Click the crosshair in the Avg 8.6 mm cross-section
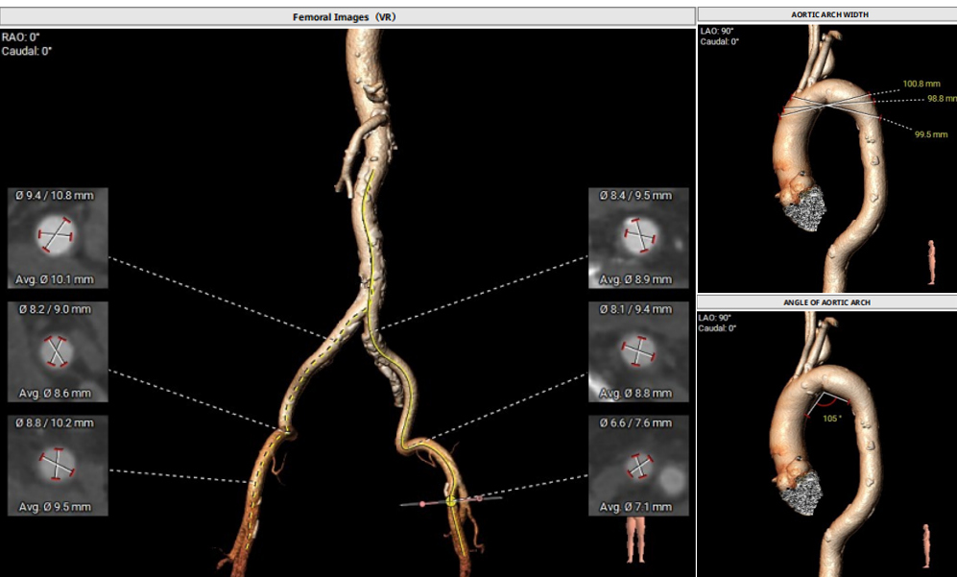 [57, 351]
